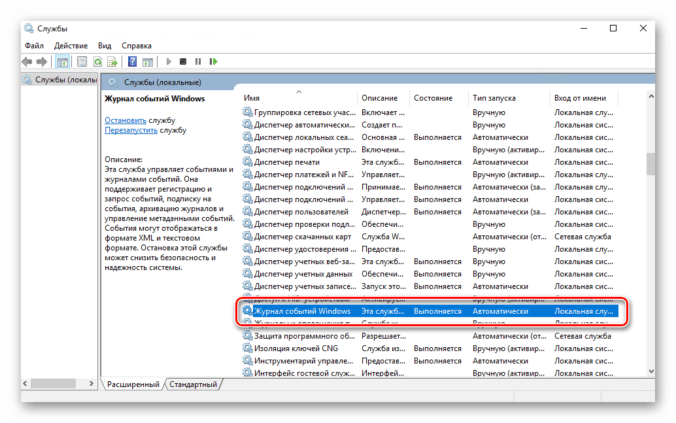Open the Вид menu
Image resolution: width=676 pixels, height=423 pixels.
pyautogui.click(x=105, y=46)
